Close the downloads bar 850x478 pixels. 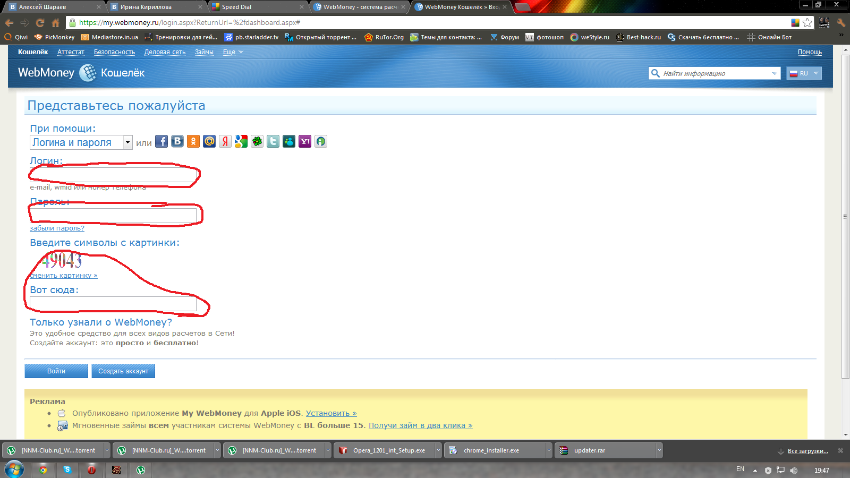(840, 450)
